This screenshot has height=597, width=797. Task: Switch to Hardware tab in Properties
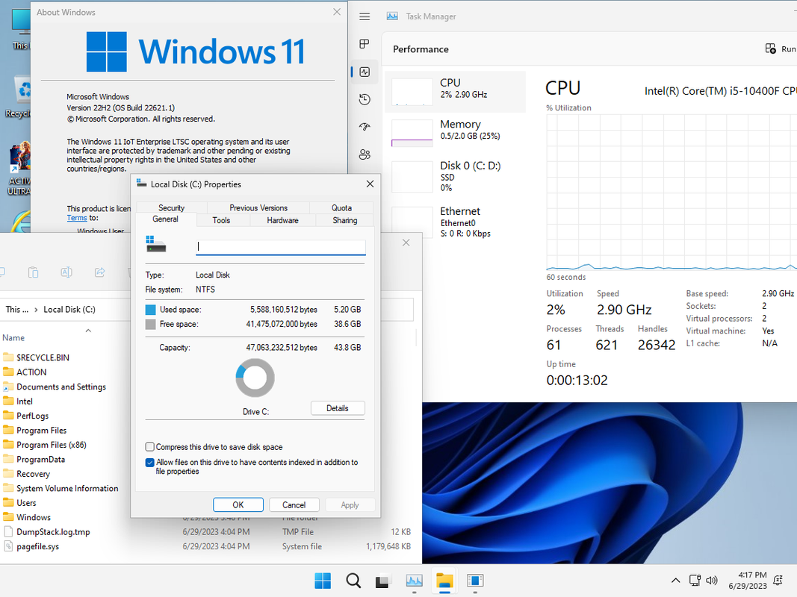point(282,220)
